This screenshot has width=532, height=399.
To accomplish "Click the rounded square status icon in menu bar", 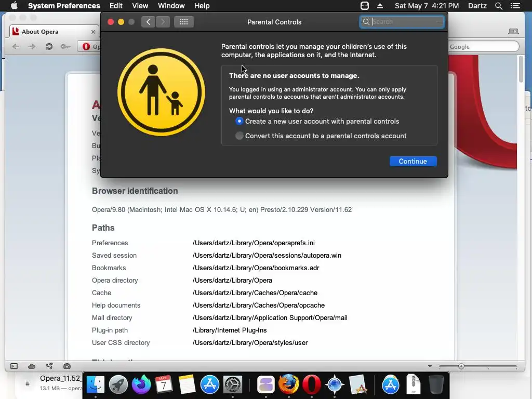I will coord(364,6).
